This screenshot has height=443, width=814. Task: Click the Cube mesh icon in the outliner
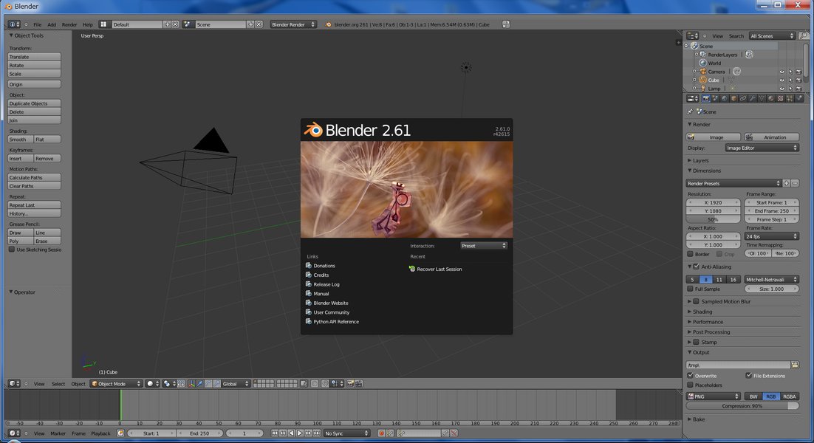pyautogui.click(x=703, y=80)
